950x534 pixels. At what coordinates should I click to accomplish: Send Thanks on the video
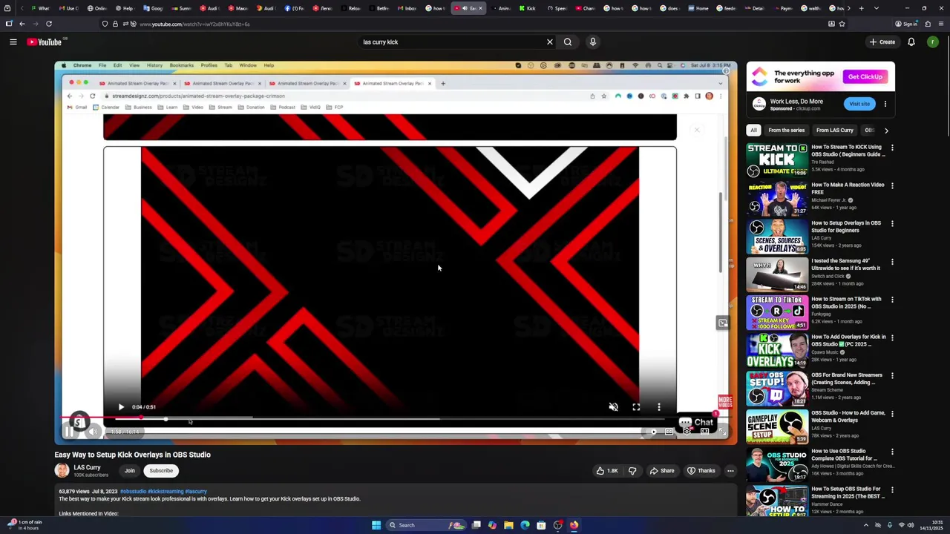point(701,470)
